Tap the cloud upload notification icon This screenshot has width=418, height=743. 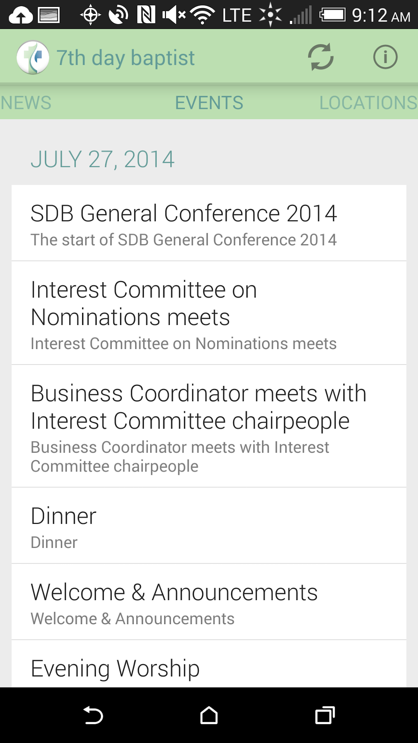coord(21,16)
